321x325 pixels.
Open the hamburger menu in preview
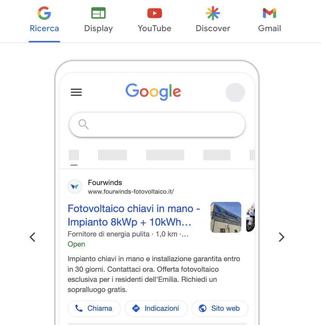[76, 92]
